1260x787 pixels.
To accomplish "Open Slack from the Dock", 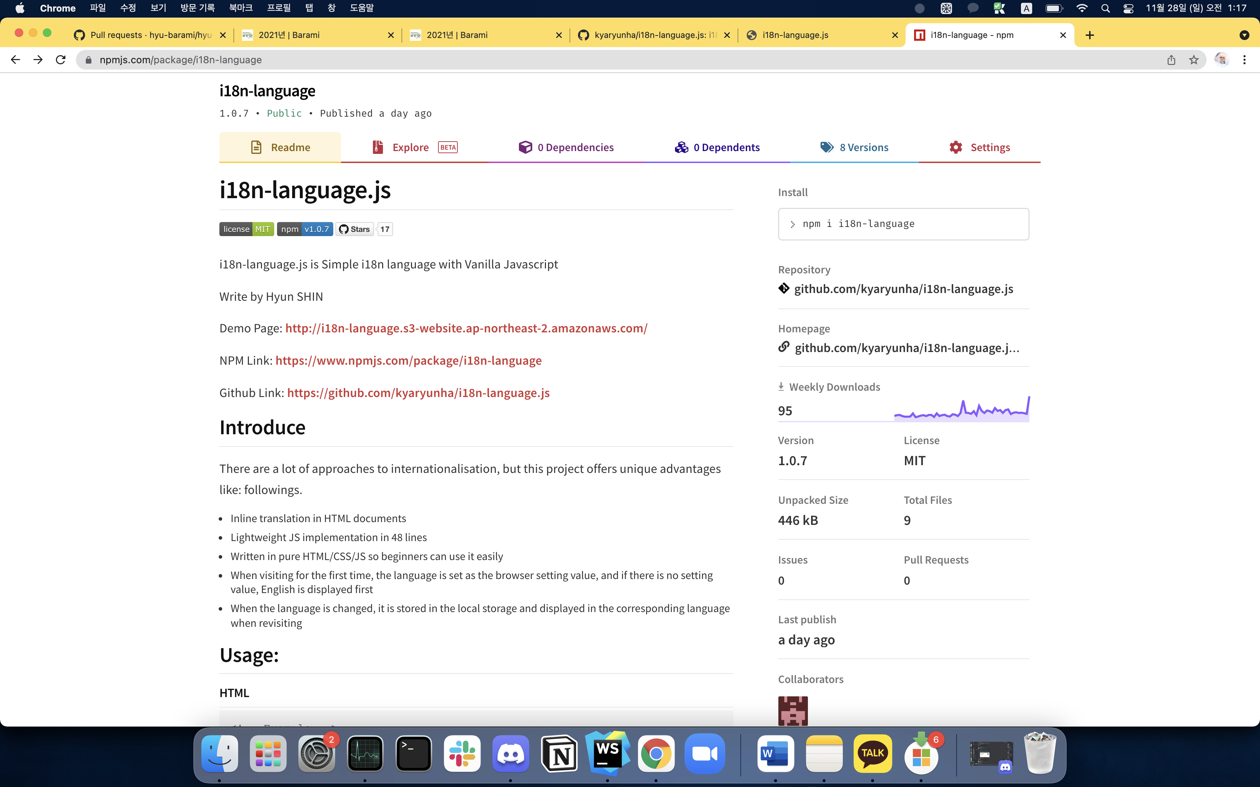I will (x=462, y=753).
